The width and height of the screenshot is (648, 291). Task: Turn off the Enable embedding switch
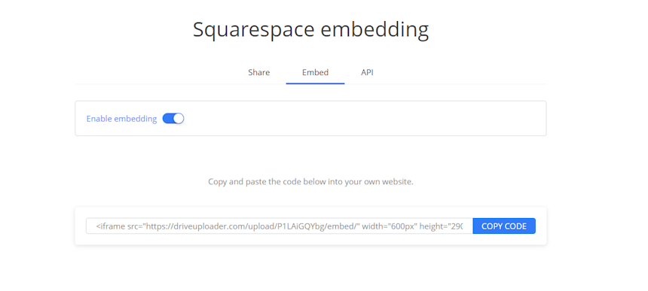173,119
